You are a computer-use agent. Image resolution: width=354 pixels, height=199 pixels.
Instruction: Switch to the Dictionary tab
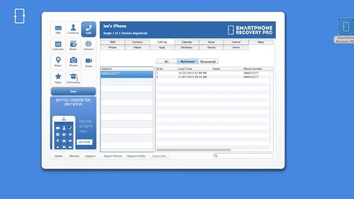point(187,48)
